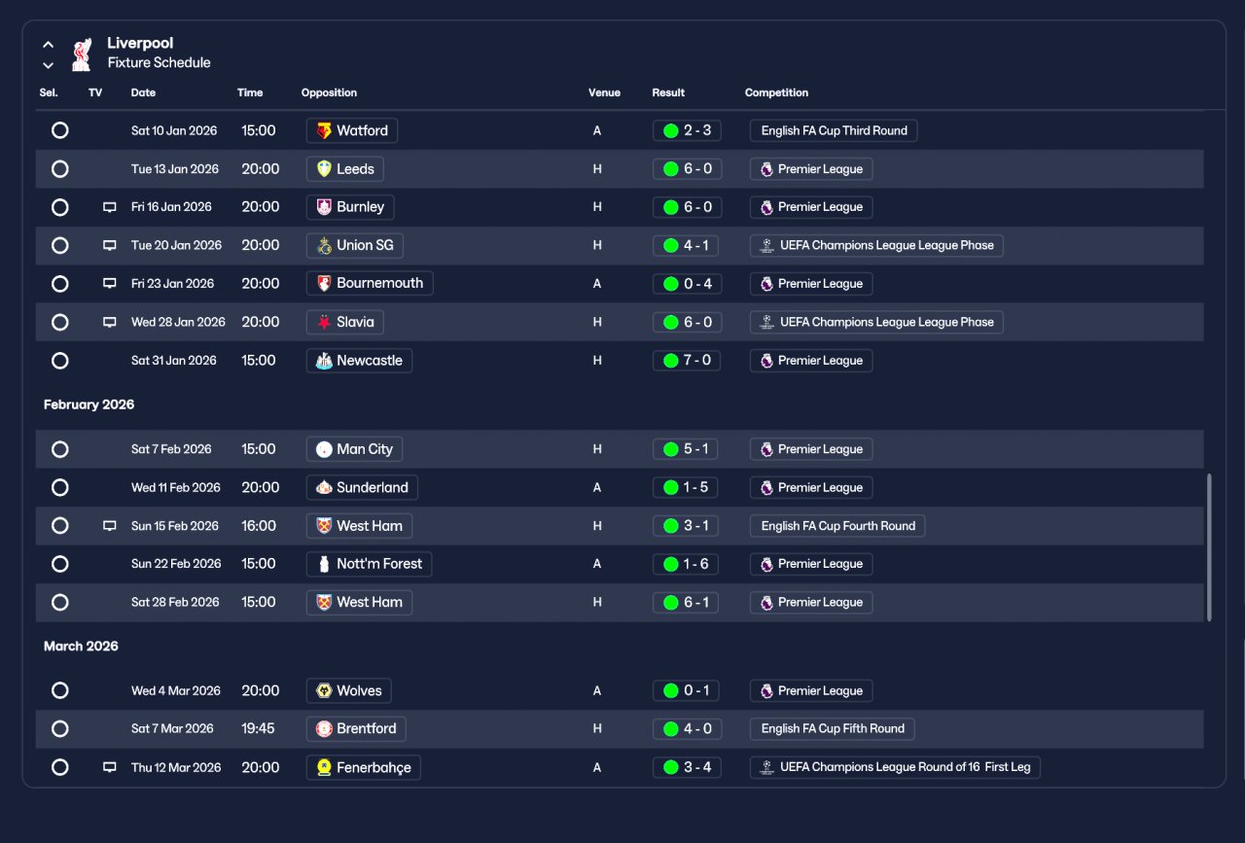
Task: Open English FA Cup Fourth Round competition
Action: pyautogui.click(x=837, y=526)
